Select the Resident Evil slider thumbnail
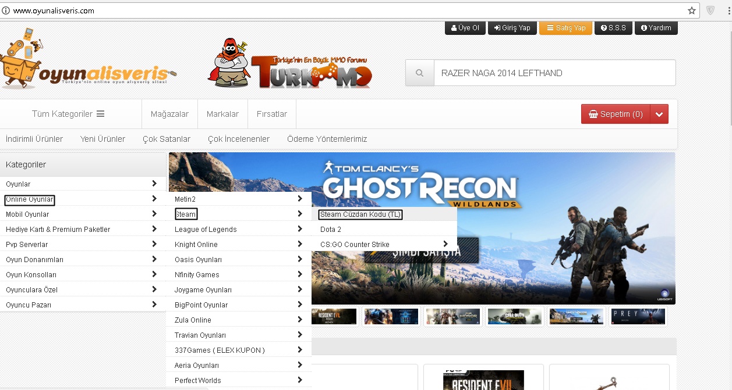This screenshot has height=390, width=732. [334, 316]
